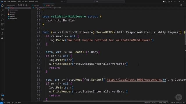Open the Accounts menu icon
Viewport: 186px width, 104px height.
[2, 95]
